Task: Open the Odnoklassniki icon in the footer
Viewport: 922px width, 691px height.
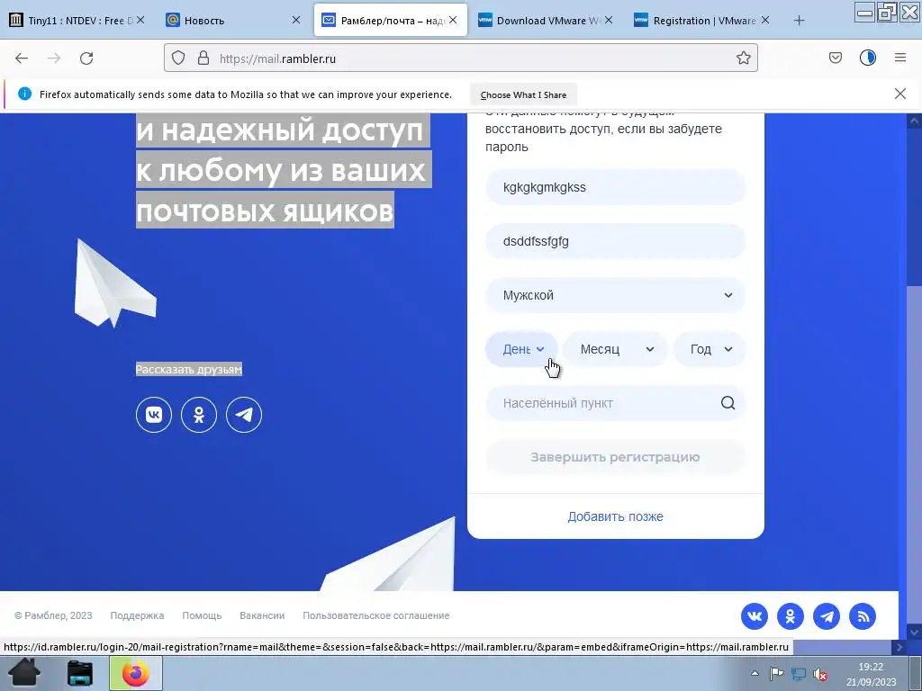Action: tap(791, 616)
